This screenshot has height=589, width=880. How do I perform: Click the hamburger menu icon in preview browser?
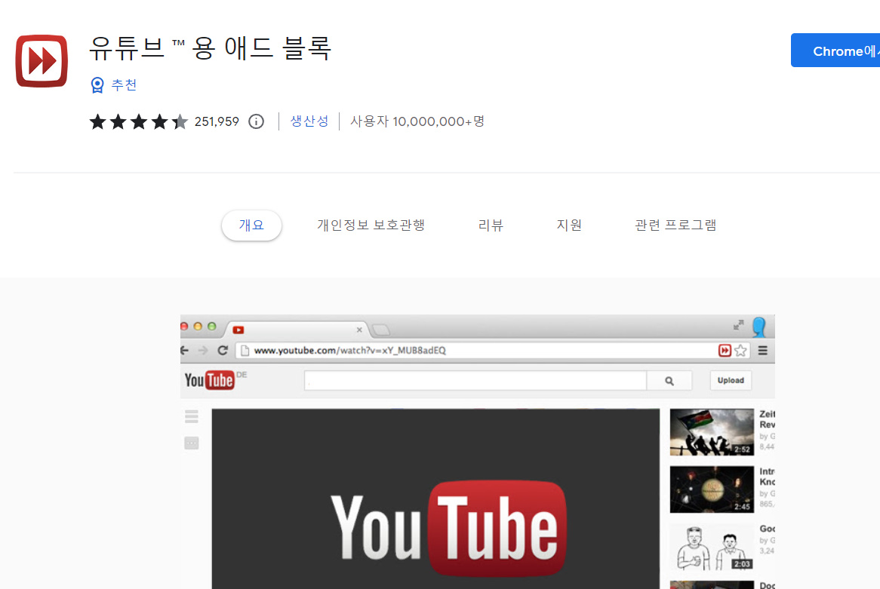click(763, 351)
